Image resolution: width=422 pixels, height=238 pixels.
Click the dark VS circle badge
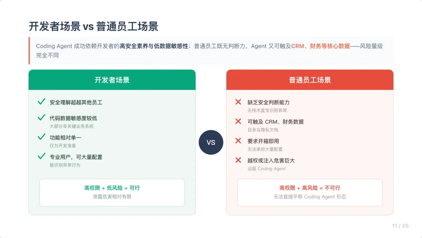point(211,142)
